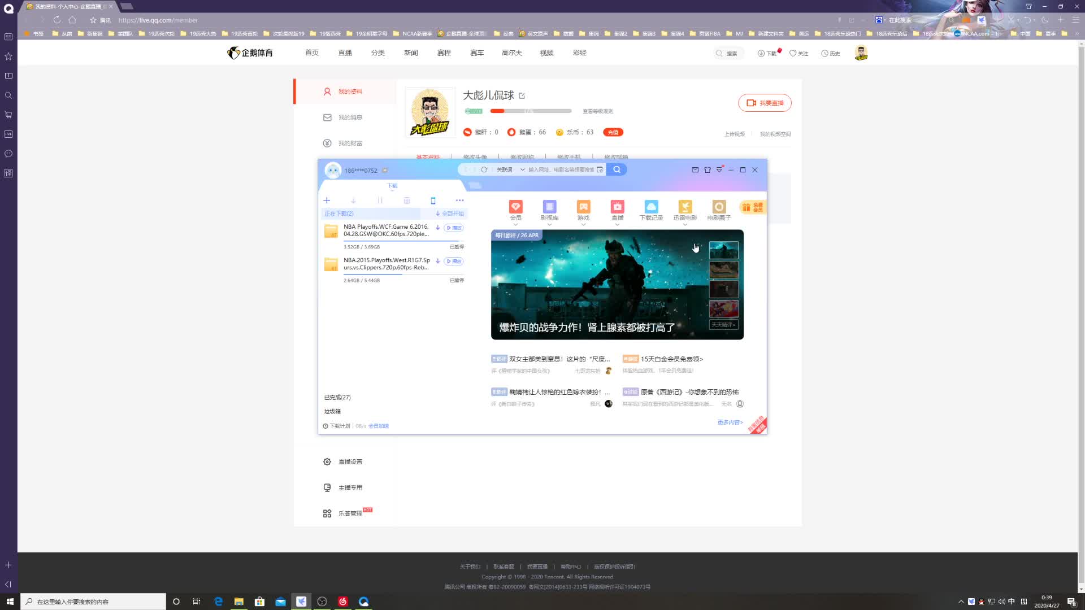The image size is (1085, 610).
Task: Select 我的消息 in the left sidebar
Action: pyautogui.click(x=350, y=117)
